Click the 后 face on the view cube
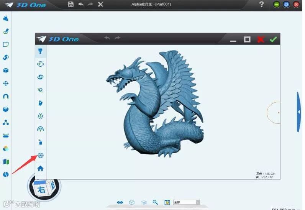Viewport: 305px width, 210px height. pos(53,185)
